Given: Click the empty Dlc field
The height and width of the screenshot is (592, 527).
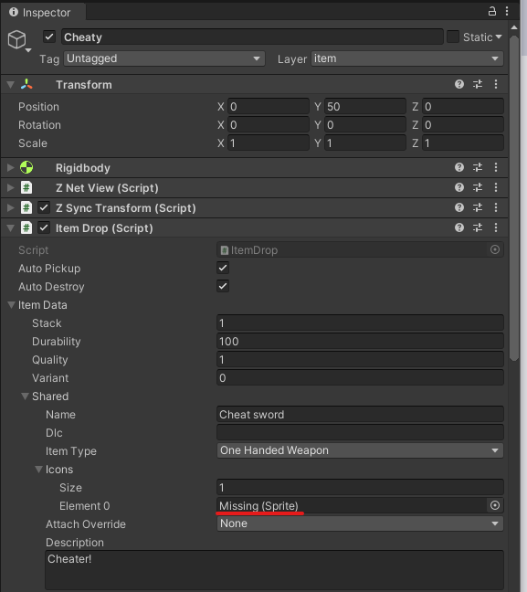Looking at the screenshot, I should 360,432.
